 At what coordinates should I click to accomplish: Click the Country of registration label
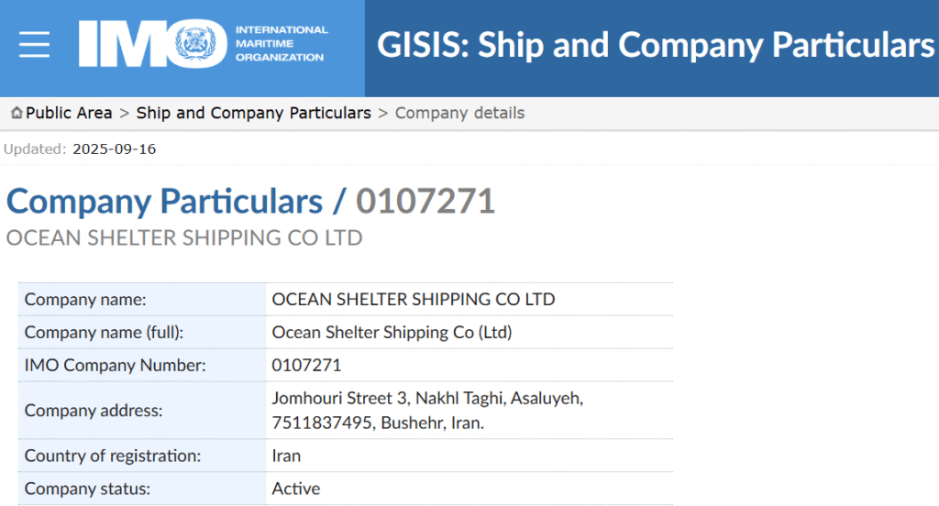(111, 456)
